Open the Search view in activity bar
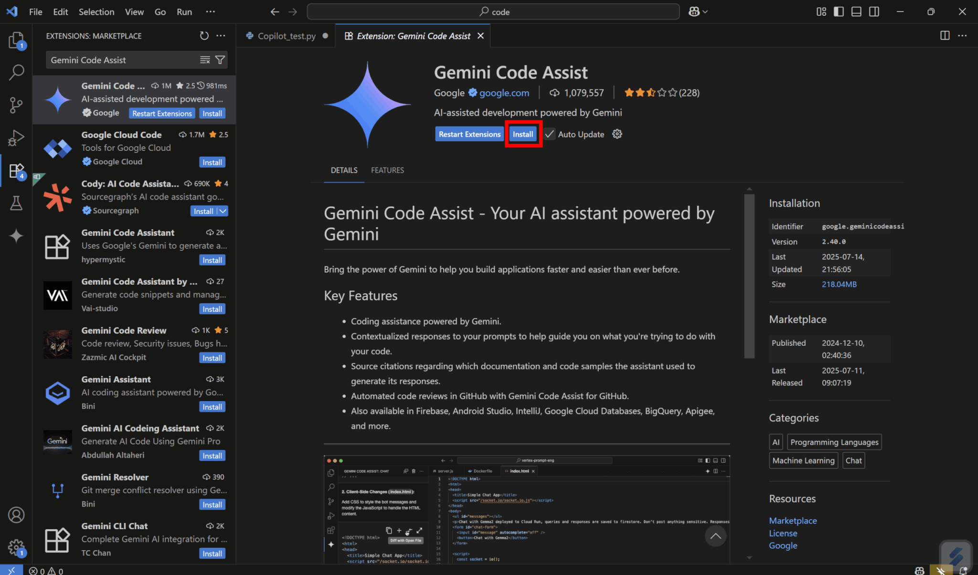 pos(16,72)
